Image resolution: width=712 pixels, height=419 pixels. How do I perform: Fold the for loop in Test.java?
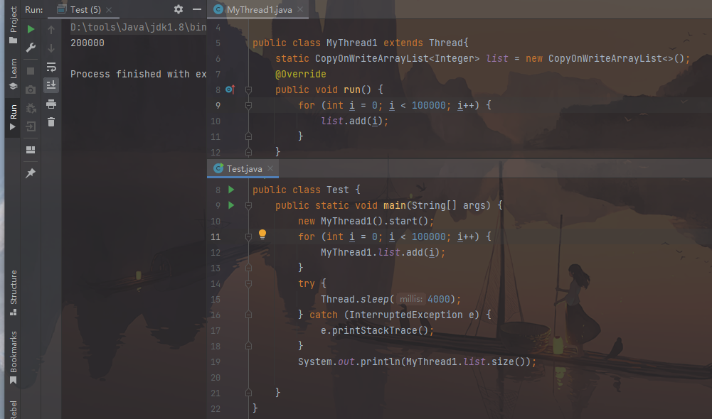[x=248, y=237]
